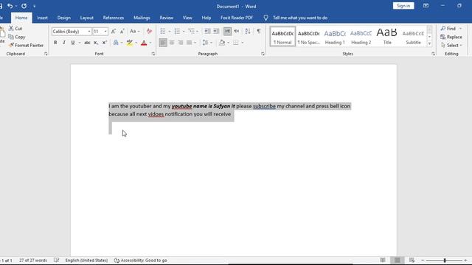Apply the No Spacing style
The image size is (472, 265).
click(308, 37)
